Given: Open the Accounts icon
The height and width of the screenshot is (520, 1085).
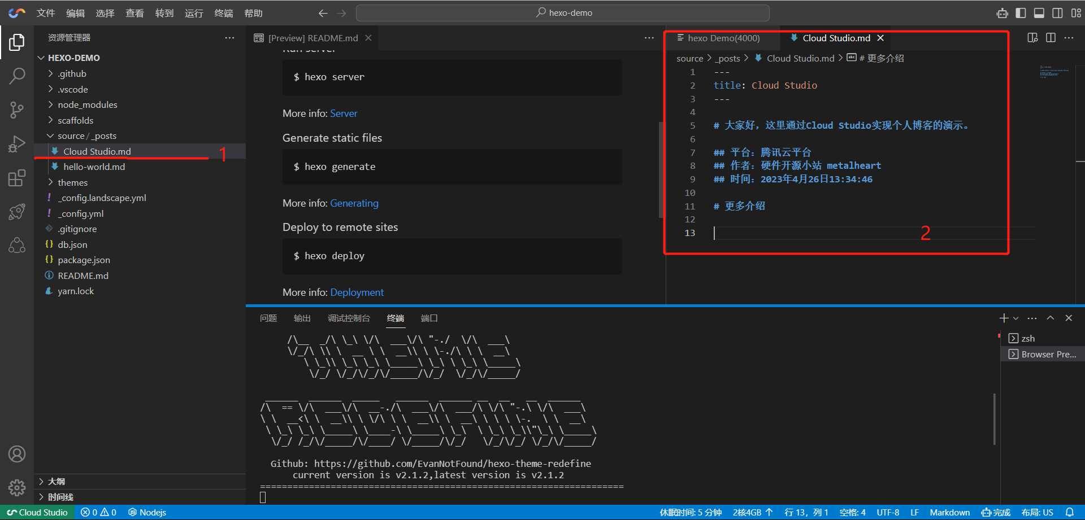Looking at the screenshot, I should [x=17, y=454].
